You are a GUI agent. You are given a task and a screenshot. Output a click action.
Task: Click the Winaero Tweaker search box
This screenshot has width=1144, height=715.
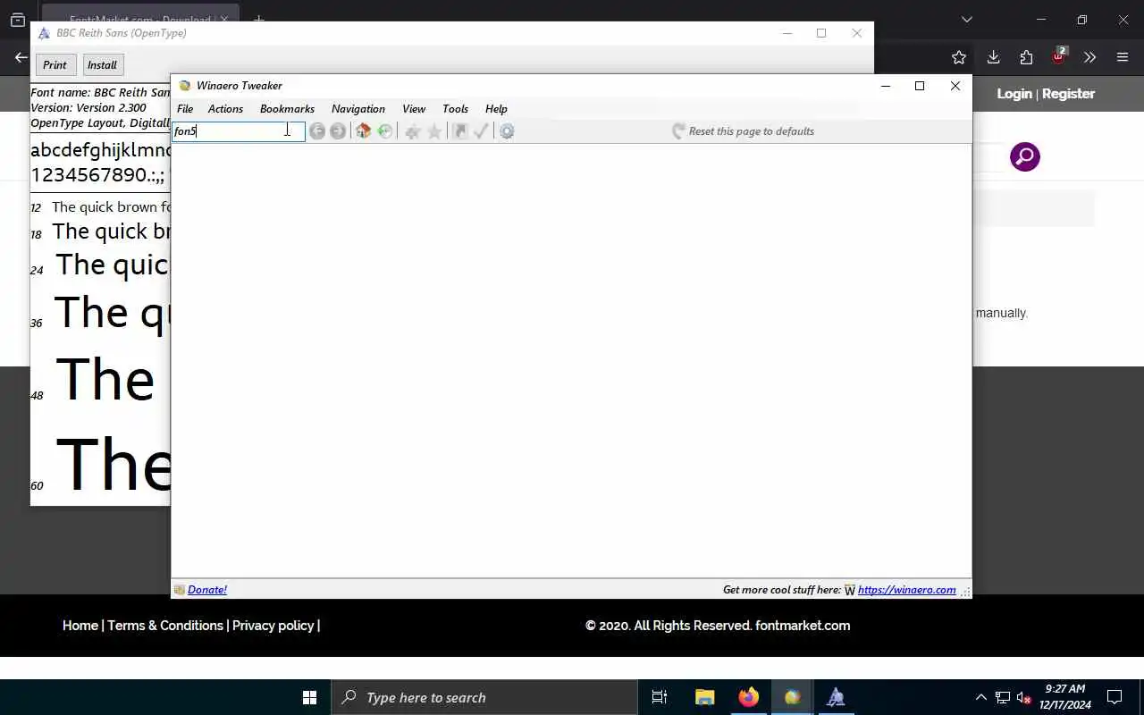[239, 131]
